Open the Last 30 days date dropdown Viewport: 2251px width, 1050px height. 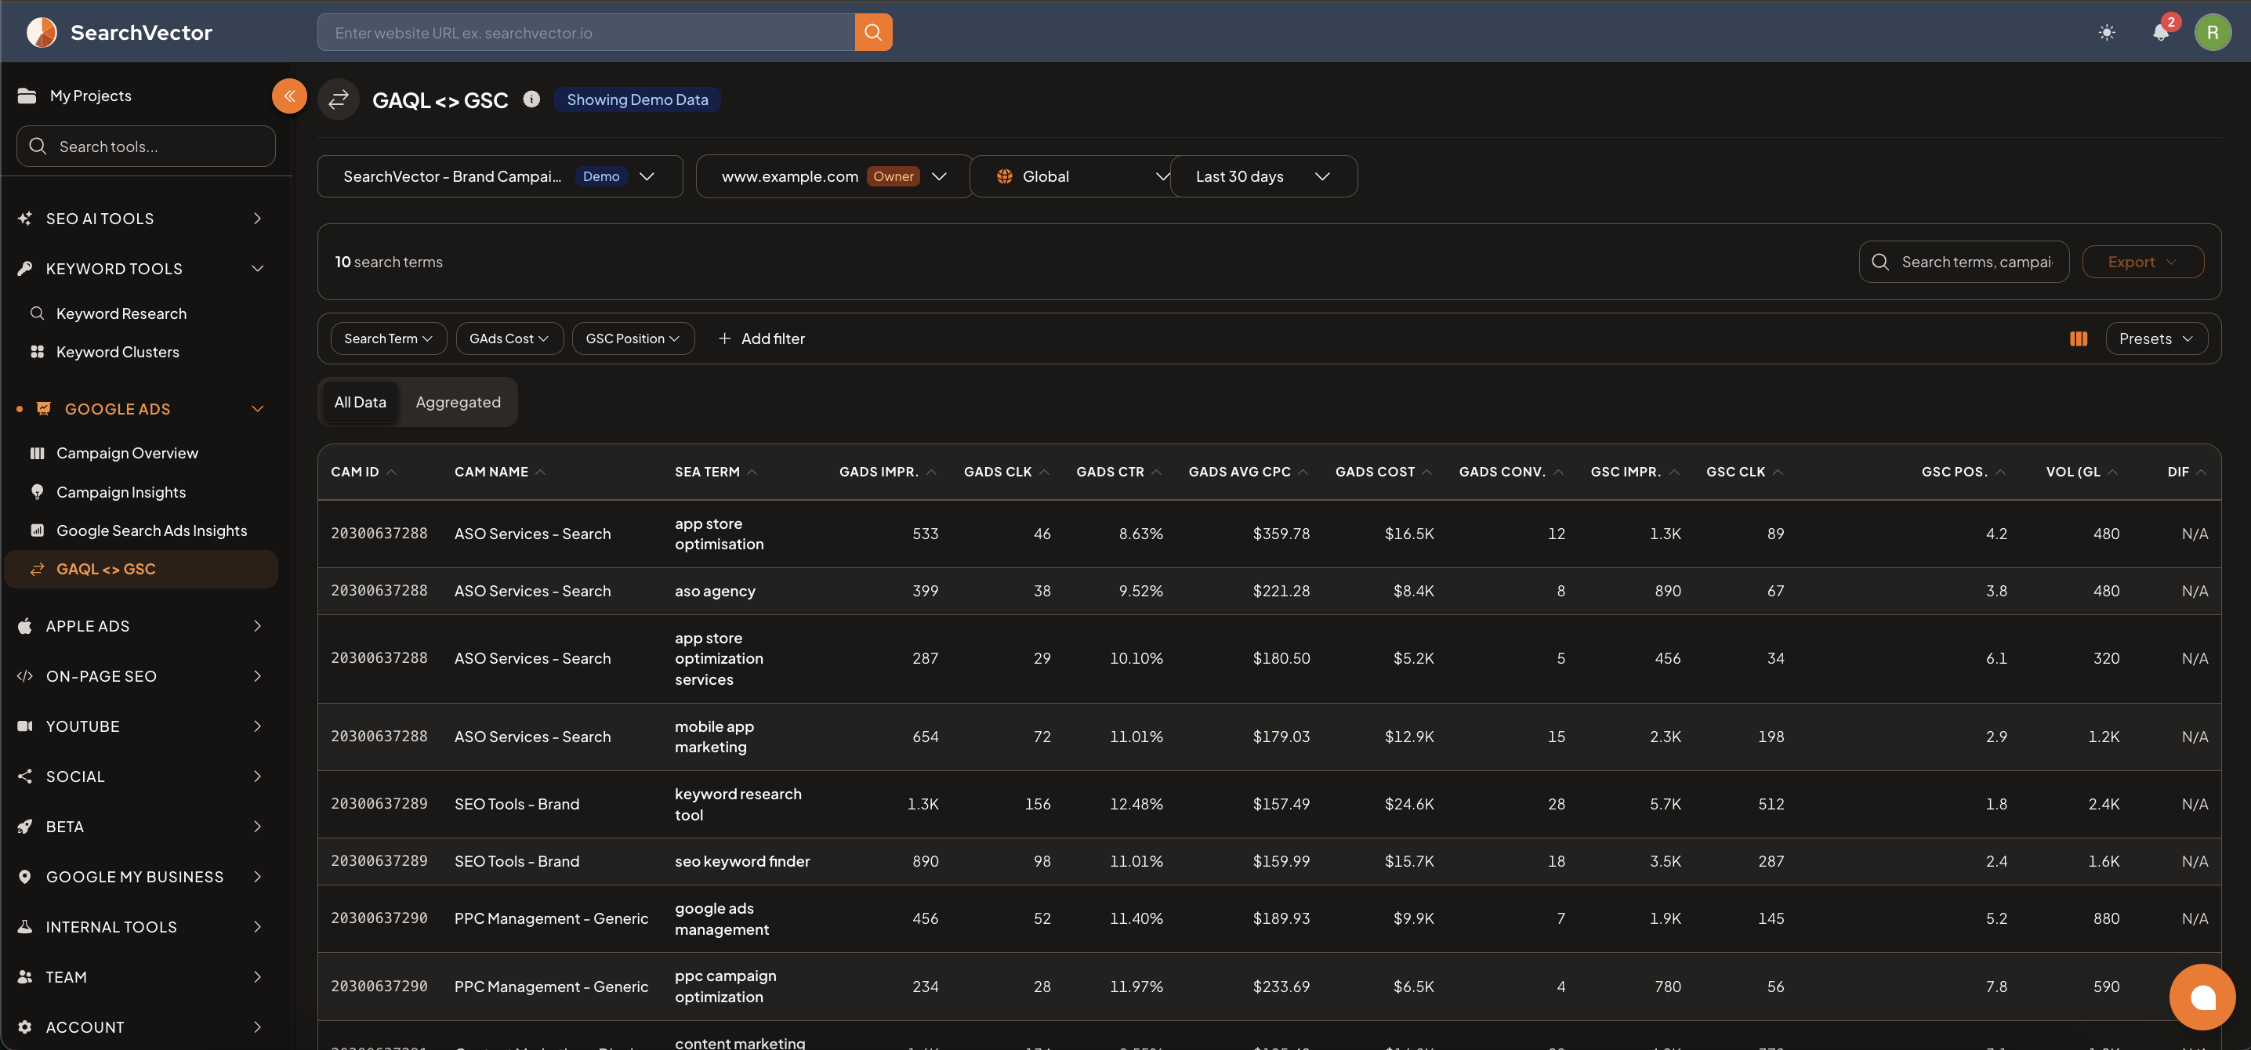click(1263, 176)
